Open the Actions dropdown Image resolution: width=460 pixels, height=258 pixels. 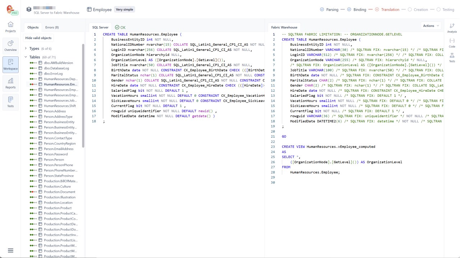(x=431, y=26)
